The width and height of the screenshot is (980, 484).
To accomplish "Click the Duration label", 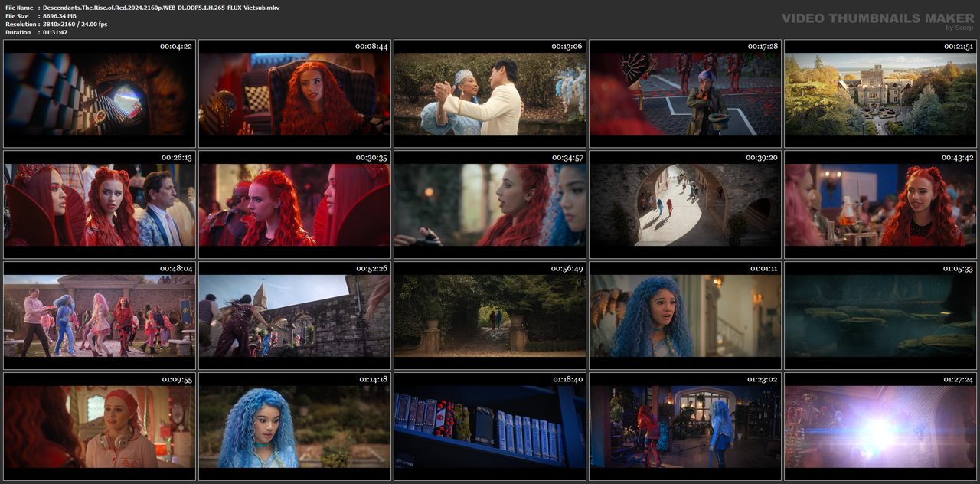I will (18, 33).
